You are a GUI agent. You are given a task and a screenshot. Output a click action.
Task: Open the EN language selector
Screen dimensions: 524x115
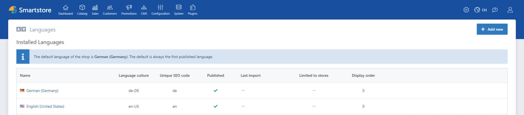[481, 10]
